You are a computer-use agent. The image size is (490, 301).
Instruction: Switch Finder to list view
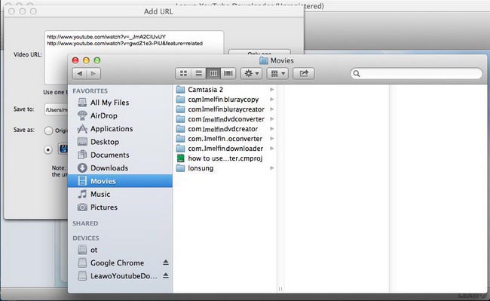pos(198,73)
